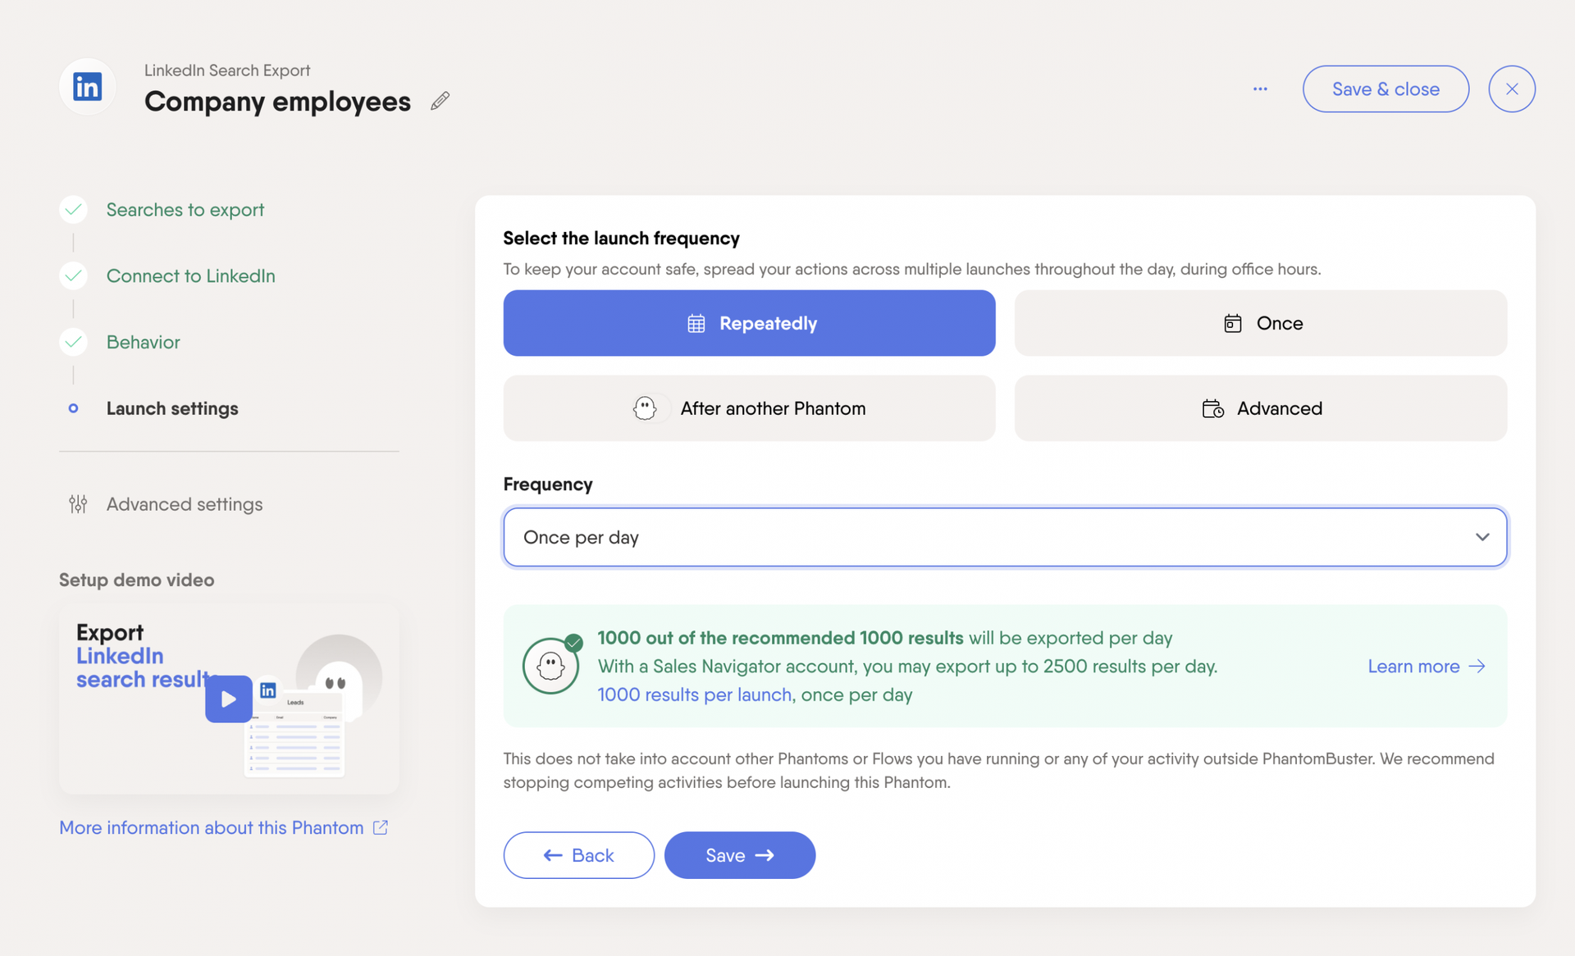Click 'Company employees' title text
The image size is (1575, 956).
(277, 102)
